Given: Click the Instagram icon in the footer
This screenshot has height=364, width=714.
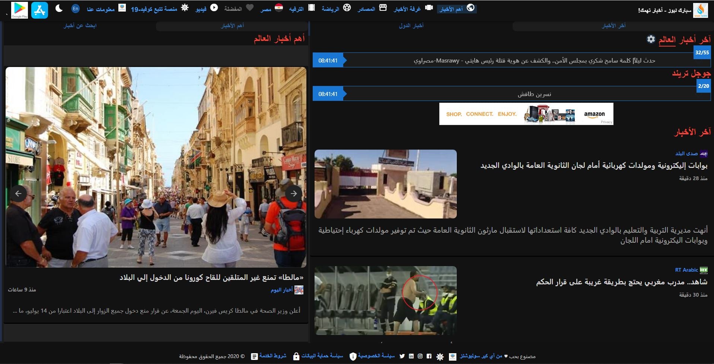Looking at the screenshot, I should [x=421, y=356].
